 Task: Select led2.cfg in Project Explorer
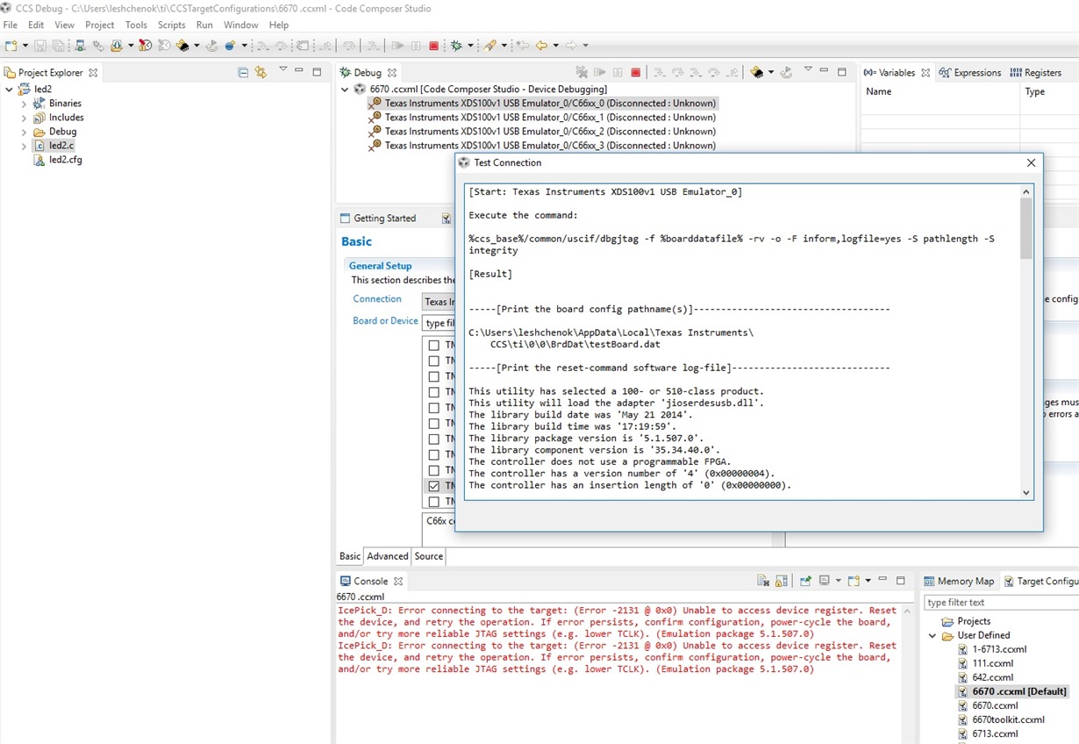[58, 160]
